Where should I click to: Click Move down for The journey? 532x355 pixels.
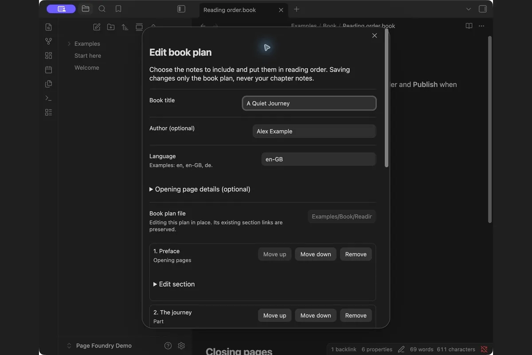click(316, 316)
